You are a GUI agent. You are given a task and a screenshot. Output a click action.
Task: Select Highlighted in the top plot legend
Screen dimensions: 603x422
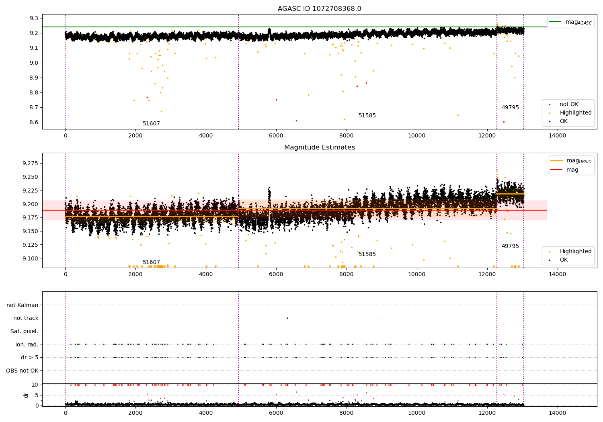[576, 113]
